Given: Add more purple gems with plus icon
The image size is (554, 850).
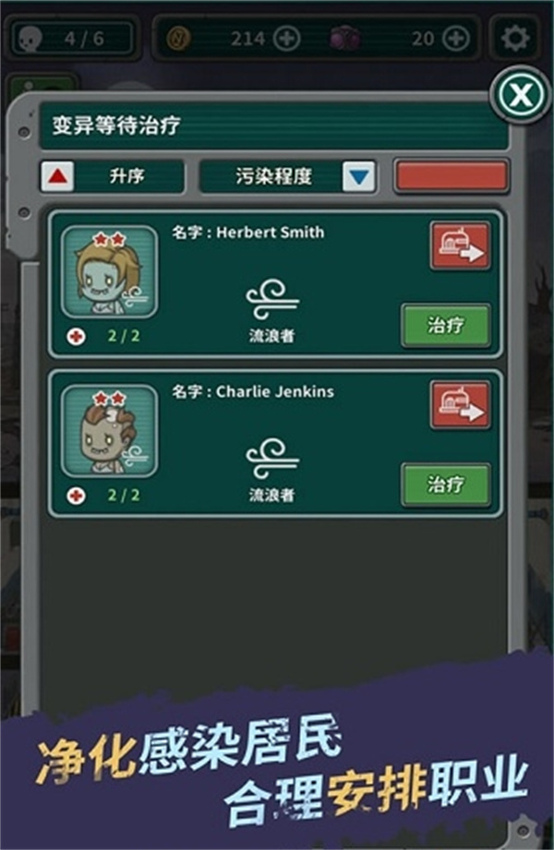Looking at the screenshot, I should tap(456, 39).
